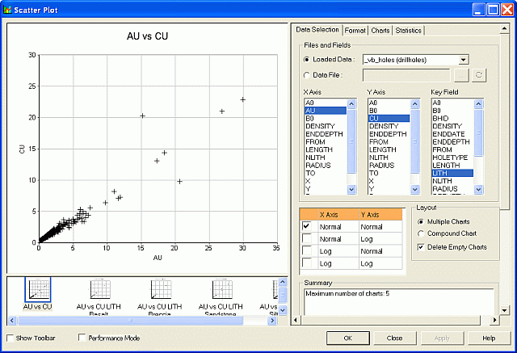The image size is (517, 353).
Task: Select the AU vs CU LITH Breccia chart icon
Action: coord(163,290)
